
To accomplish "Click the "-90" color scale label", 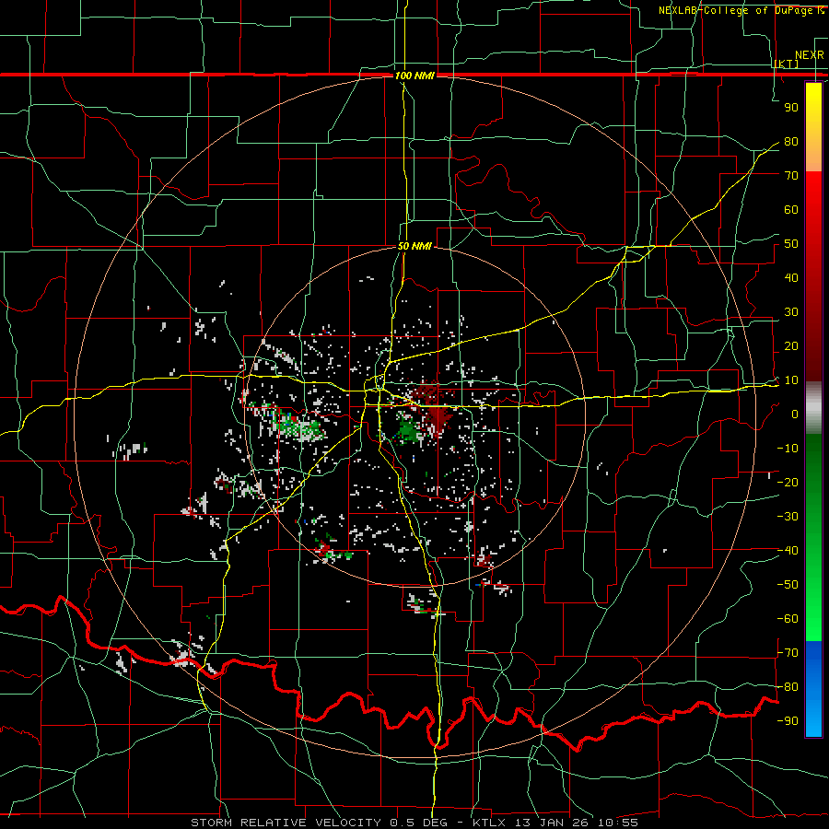I will click(788, 721).
